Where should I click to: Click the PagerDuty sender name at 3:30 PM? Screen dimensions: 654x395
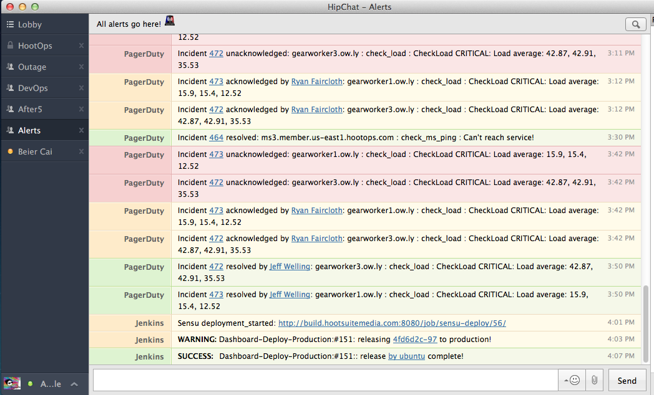[144, 138]
